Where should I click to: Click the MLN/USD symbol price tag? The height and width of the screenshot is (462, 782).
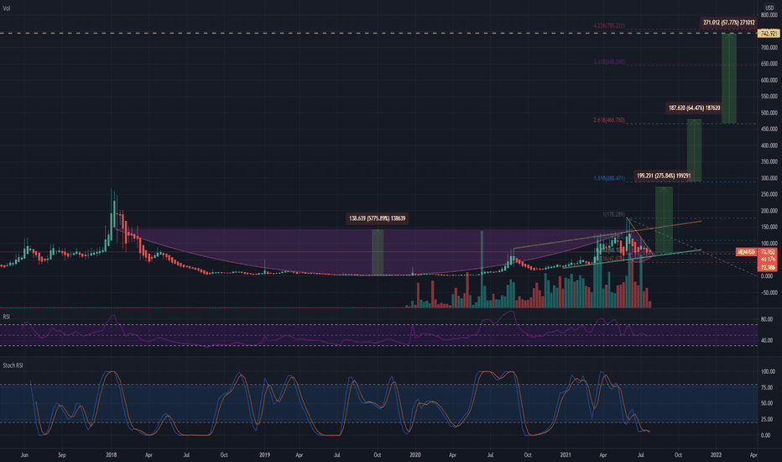click(746, 252)
